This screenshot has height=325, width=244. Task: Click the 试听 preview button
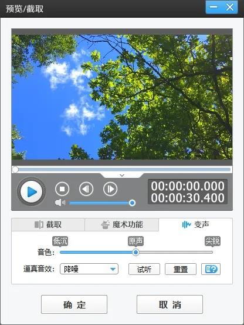[x=144, y=269]
